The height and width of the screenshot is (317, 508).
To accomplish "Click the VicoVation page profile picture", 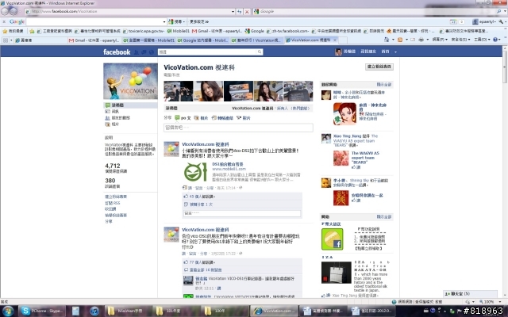I will click(x=130, y=81).
